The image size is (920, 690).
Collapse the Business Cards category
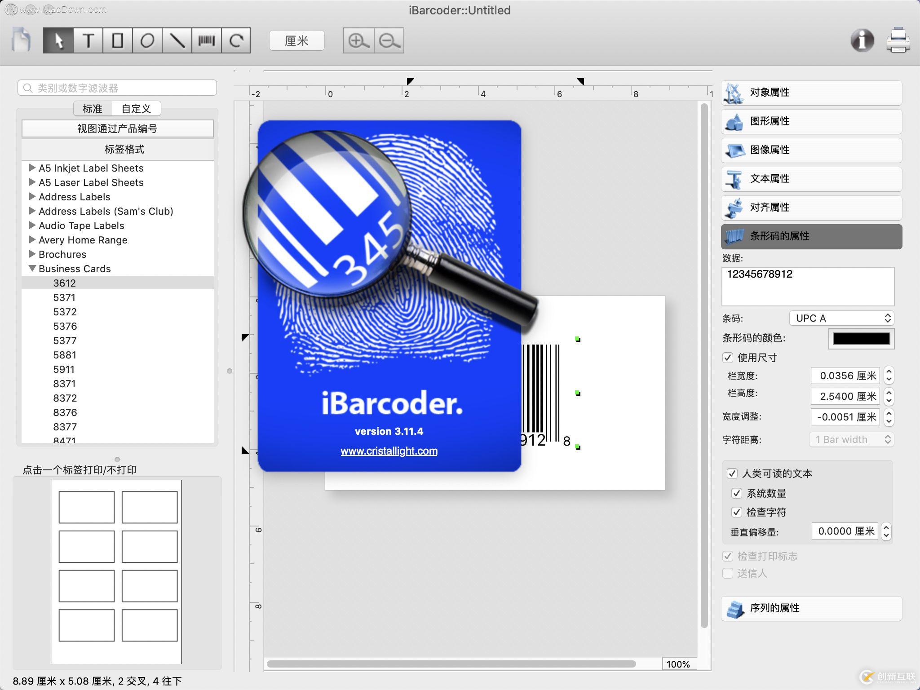[32, 269]
